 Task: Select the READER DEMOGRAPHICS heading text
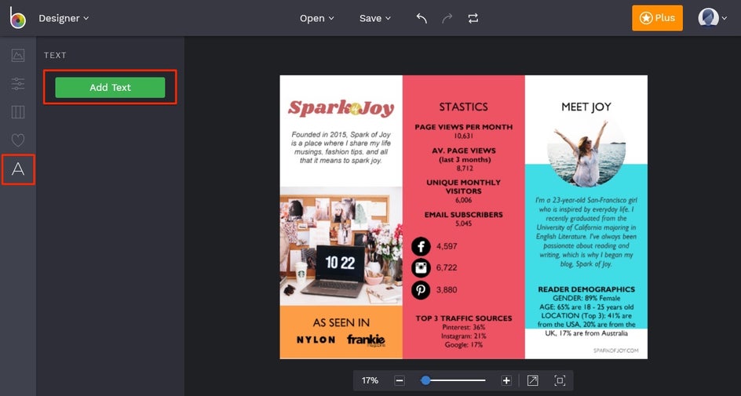[586, 289]
